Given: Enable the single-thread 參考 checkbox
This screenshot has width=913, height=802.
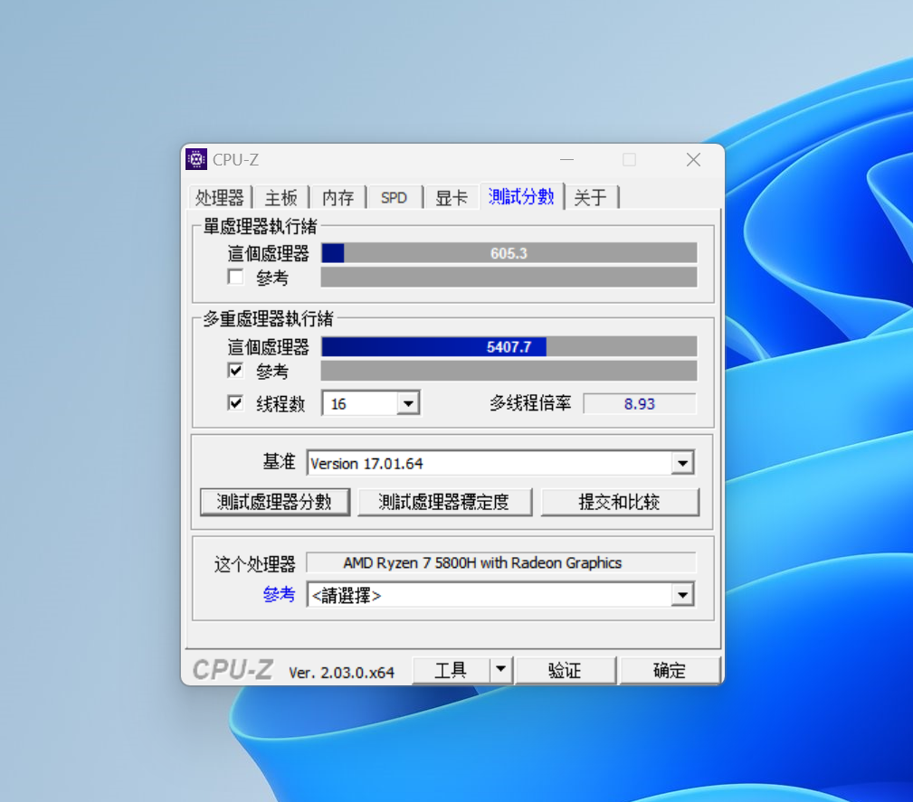Looking at the screenshot, I should 236,277.
